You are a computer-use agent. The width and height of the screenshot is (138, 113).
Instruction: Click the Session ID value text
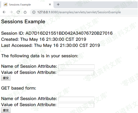pyautogui.click(x=69, y=33)
